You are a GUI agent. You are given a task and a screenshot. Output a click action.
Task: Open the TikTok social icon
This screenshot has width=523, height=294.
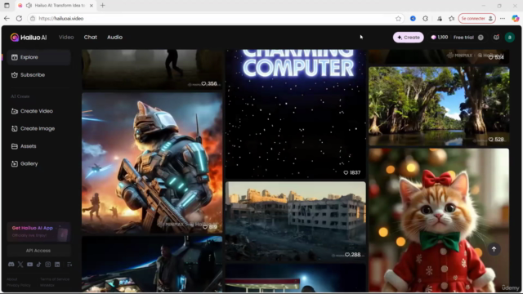coord(38,265)
